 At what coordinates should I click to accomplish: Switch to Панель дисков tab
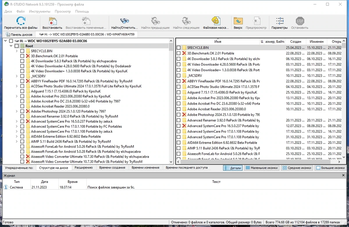point(19,34)
